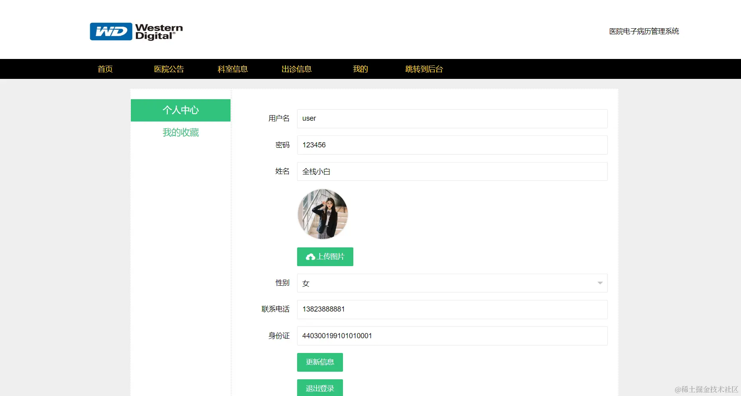Screen dimensions: 741x396
Task: Focus the 密码 input field
Action: pos(452,145)
